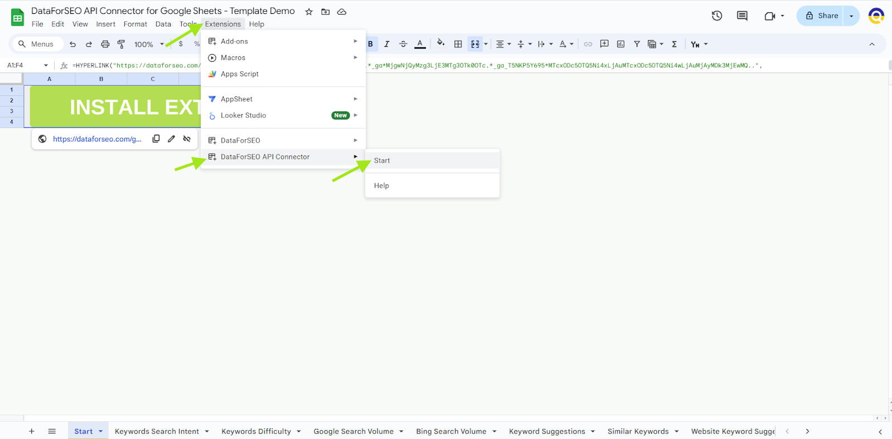Click the Share button

[821, 16]
